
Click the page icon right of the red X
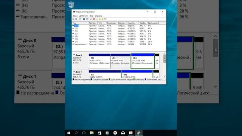(x=97, y=19)
